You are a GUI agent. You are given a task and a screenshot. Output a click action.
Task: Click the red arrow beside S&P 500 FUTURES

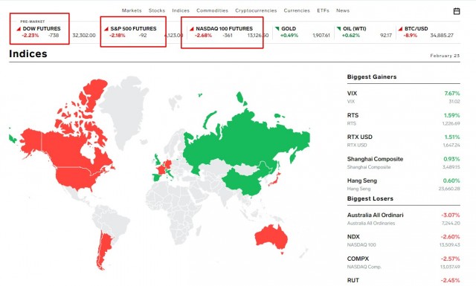tap(106, 28)
